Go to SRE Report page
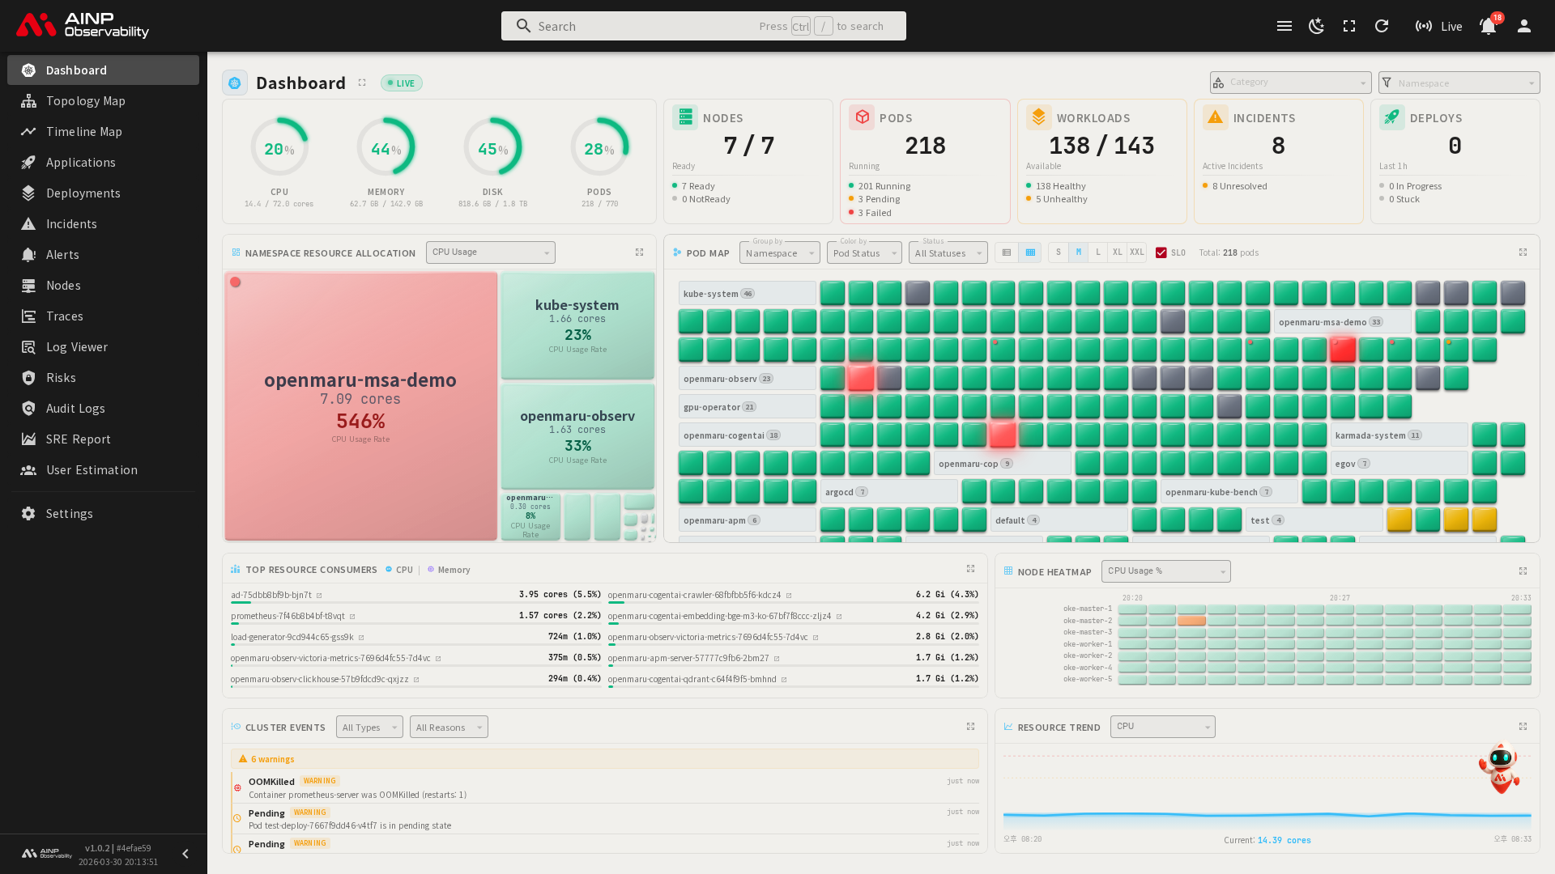The height and width of the screenshot is (874, 1555). pos(78,439)
